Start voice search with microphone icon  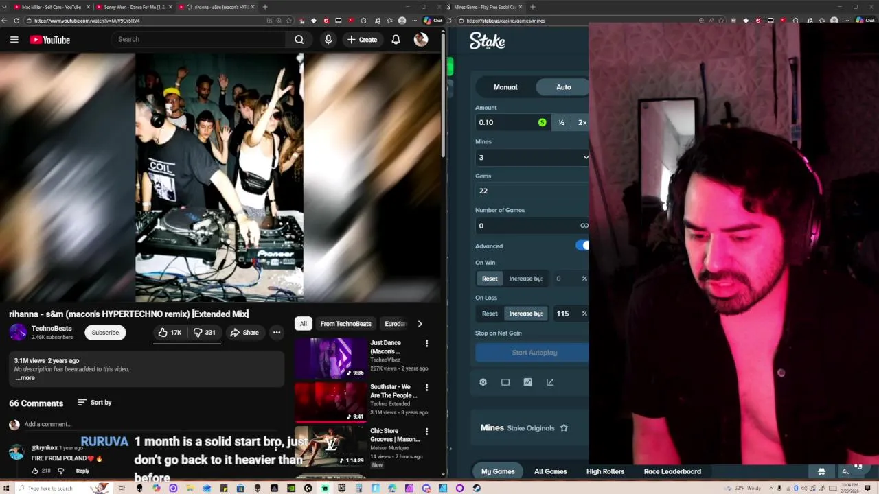pos(328,40)
